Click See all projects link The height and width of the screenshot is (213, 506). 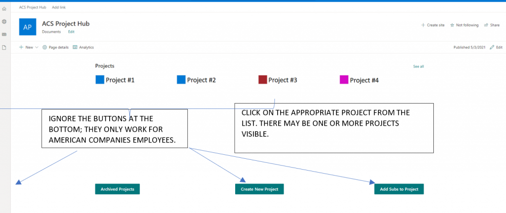click(x=419, y=67)
